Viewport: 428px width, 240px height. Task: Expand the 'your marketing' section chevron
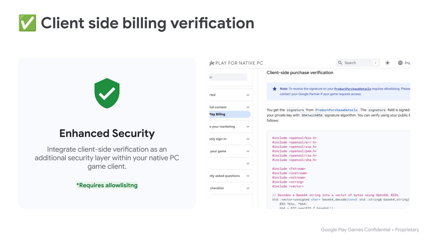click(248, 127)
